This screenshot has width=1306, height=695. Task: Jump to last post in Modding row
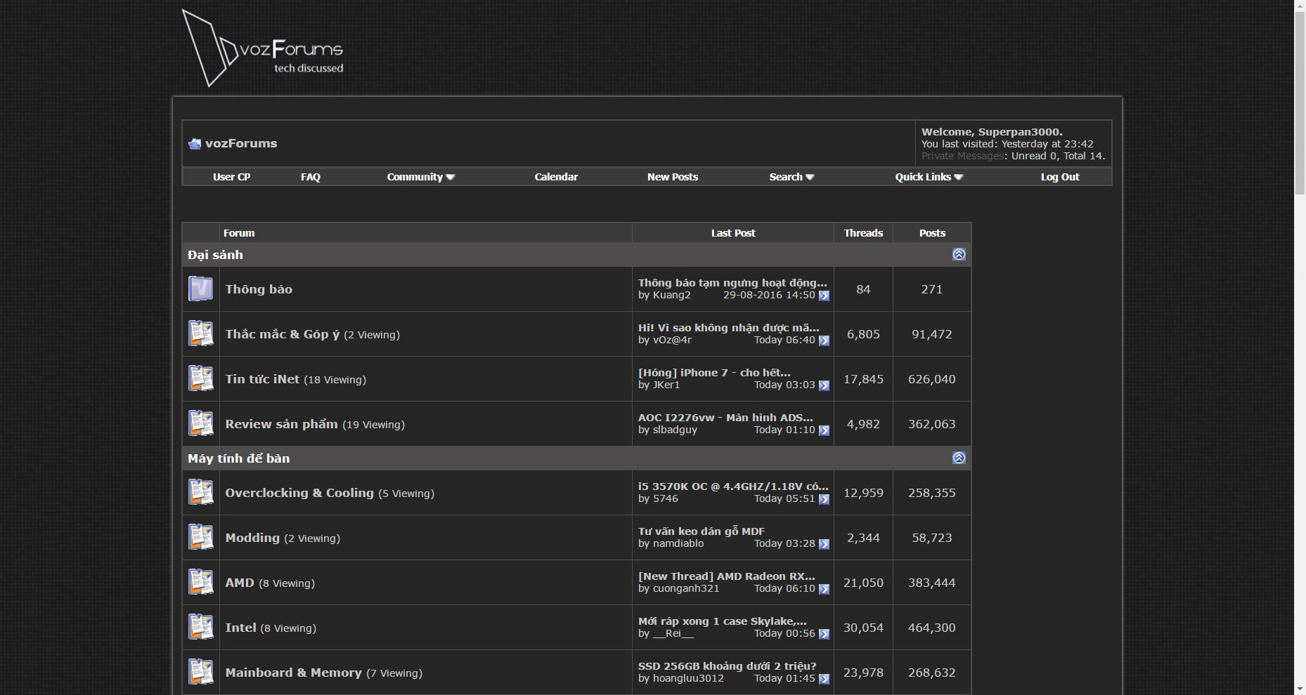(x=824, y=545)
